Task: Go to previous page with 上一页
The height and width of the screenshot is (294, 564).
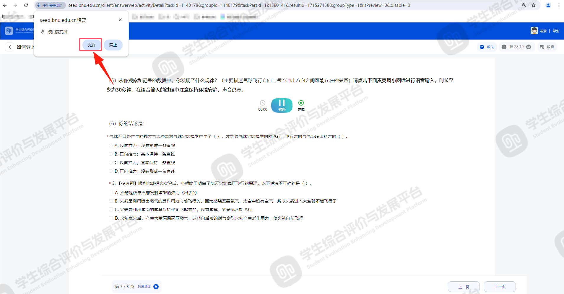Action: (464, 287)
